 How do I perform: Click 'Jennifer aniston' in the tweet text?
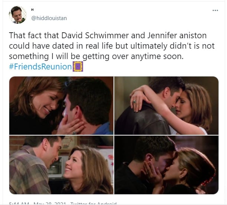(177, 36)
